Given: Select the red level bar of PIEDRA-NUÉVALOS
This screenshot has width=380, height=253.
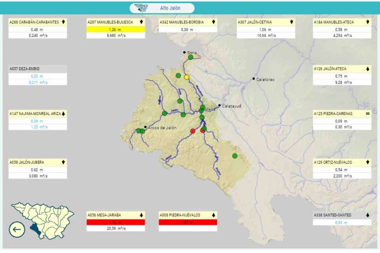Looking at the screenshot, I should pos(188,223).
